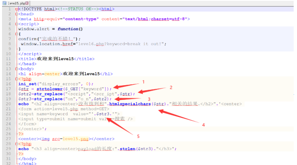Click the function() keyword on line 5

pyautogui.click(x=70, y=29)
